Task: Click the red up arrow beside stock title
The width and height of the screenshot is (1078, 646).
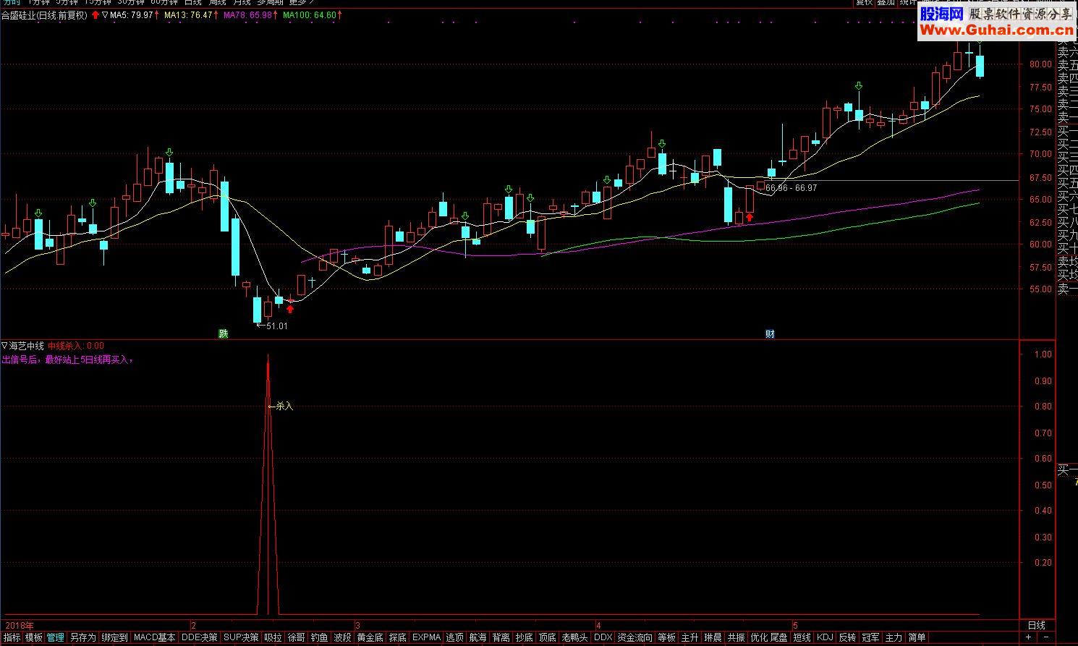Action: pyautogui.click(x=96, y=15)
